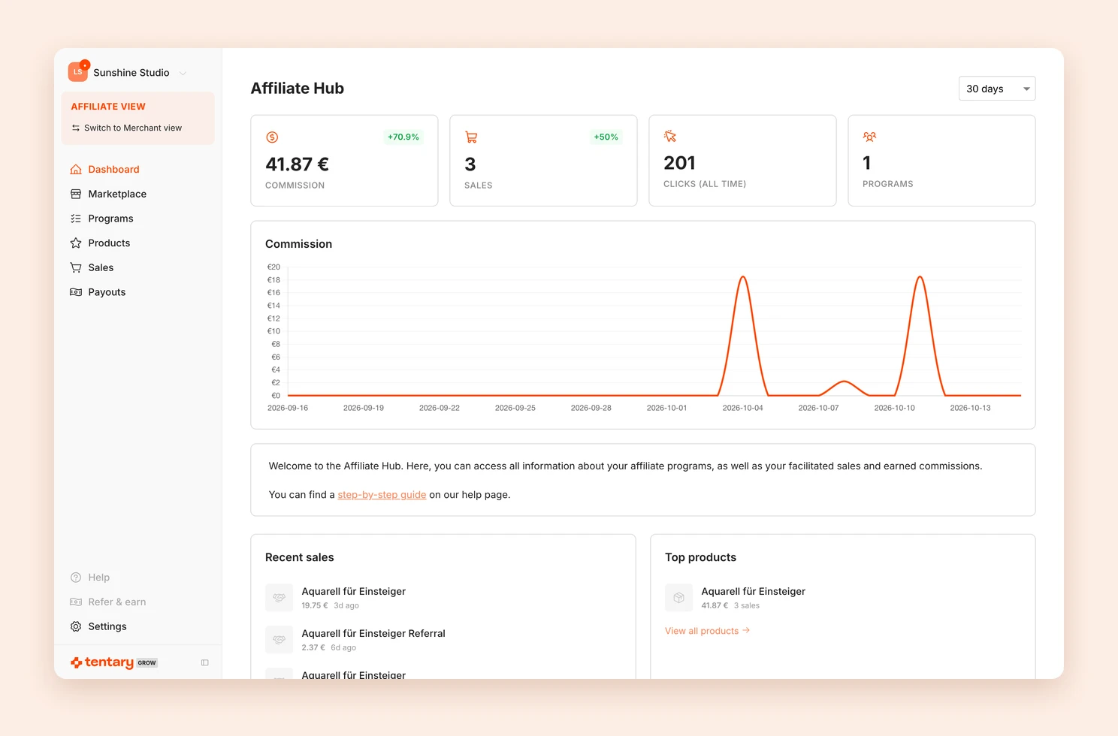Click the Help question mark icon

pyautogui.click(x=76, y=578)
